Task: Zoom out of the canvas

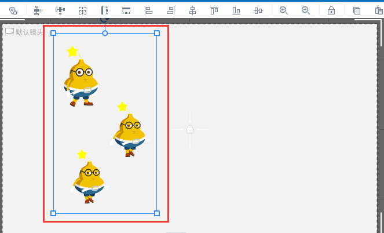Action: tap(306, 10)
